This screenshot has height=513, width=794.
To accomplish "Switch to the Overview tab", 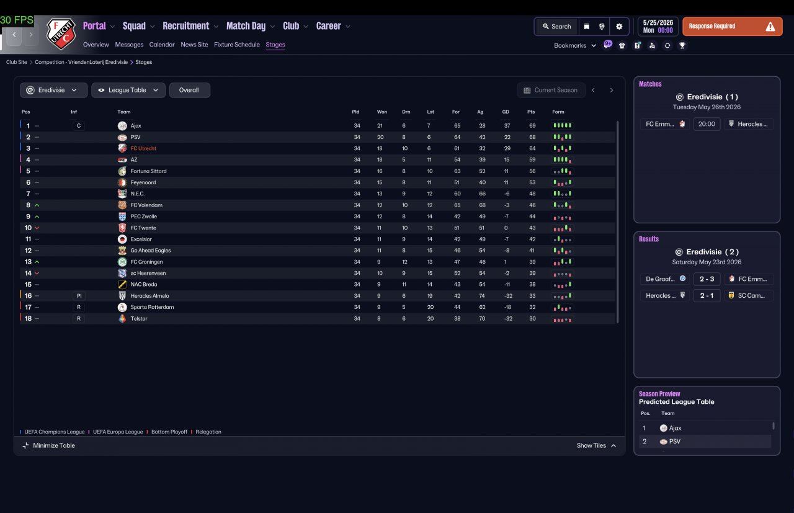I will (96, 45).
